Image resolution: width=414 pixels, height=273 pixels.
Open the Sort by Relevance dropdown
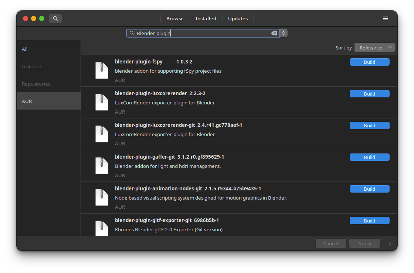374,48
